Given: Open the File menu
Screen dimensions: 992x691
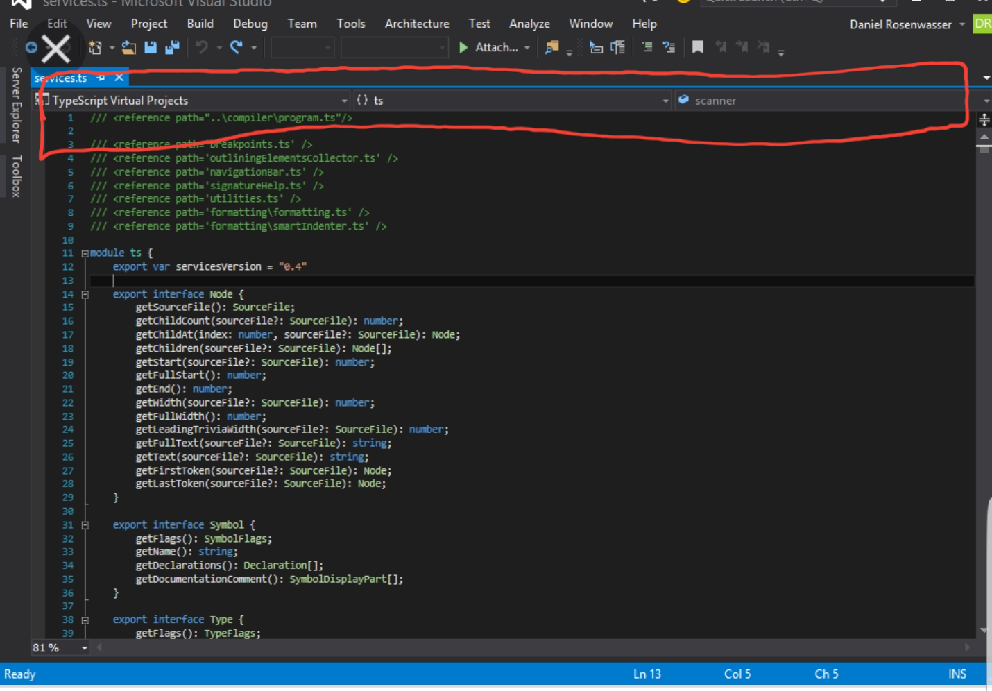Looking at the screenshot, I should pyautogui.click(x=19, y=24).
